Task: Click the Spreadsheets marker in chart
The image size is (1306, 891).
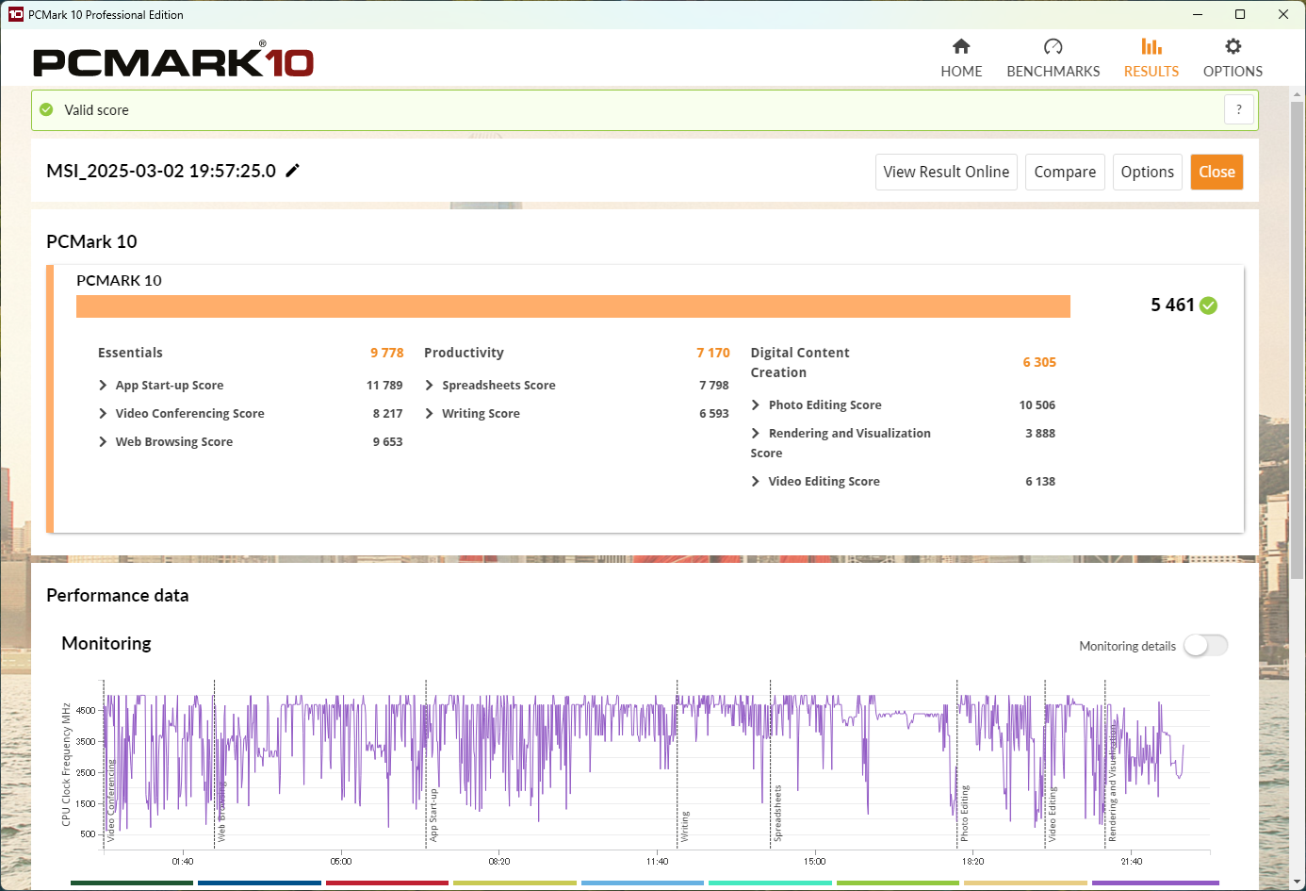Action: coord(777,813)
